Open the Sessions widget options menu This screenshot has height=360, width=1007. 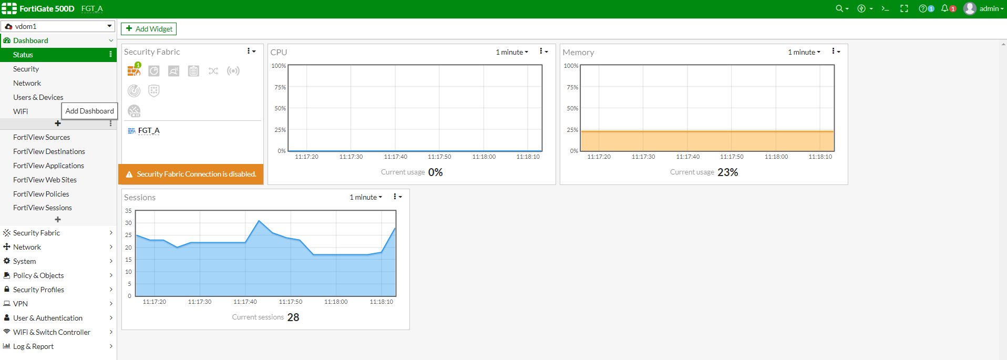[398, 197]
